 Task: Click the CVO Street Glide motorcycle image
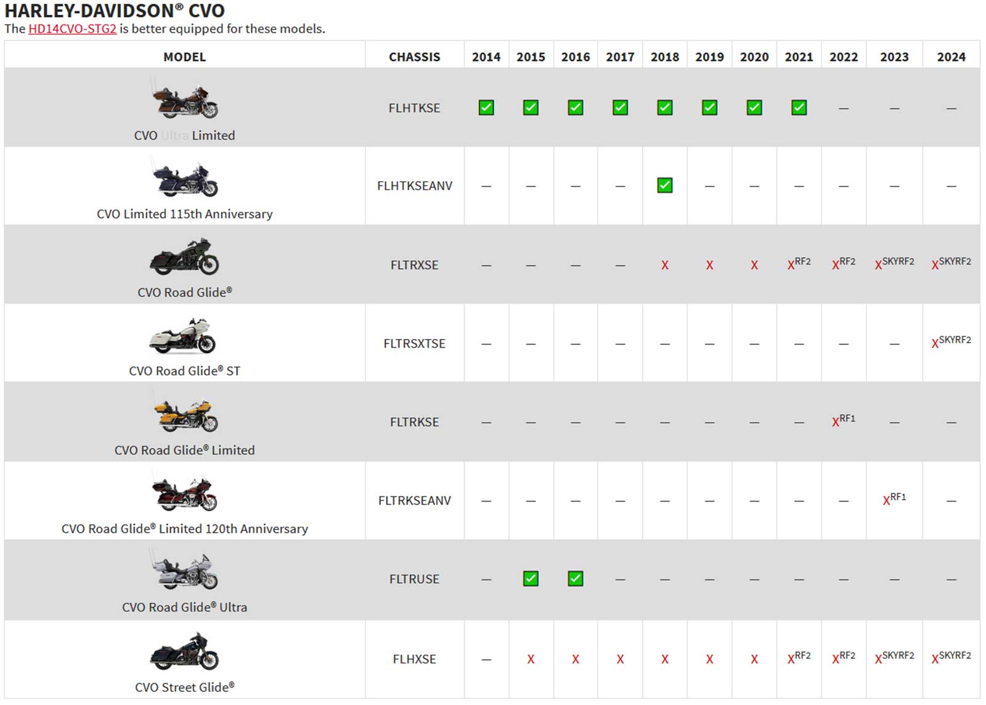coord(185,651)
